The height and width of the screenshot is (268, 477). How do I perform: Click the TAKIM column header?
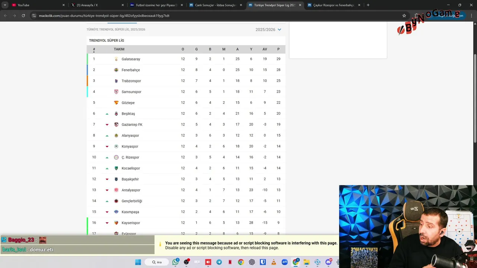click(x=119, y=49)
